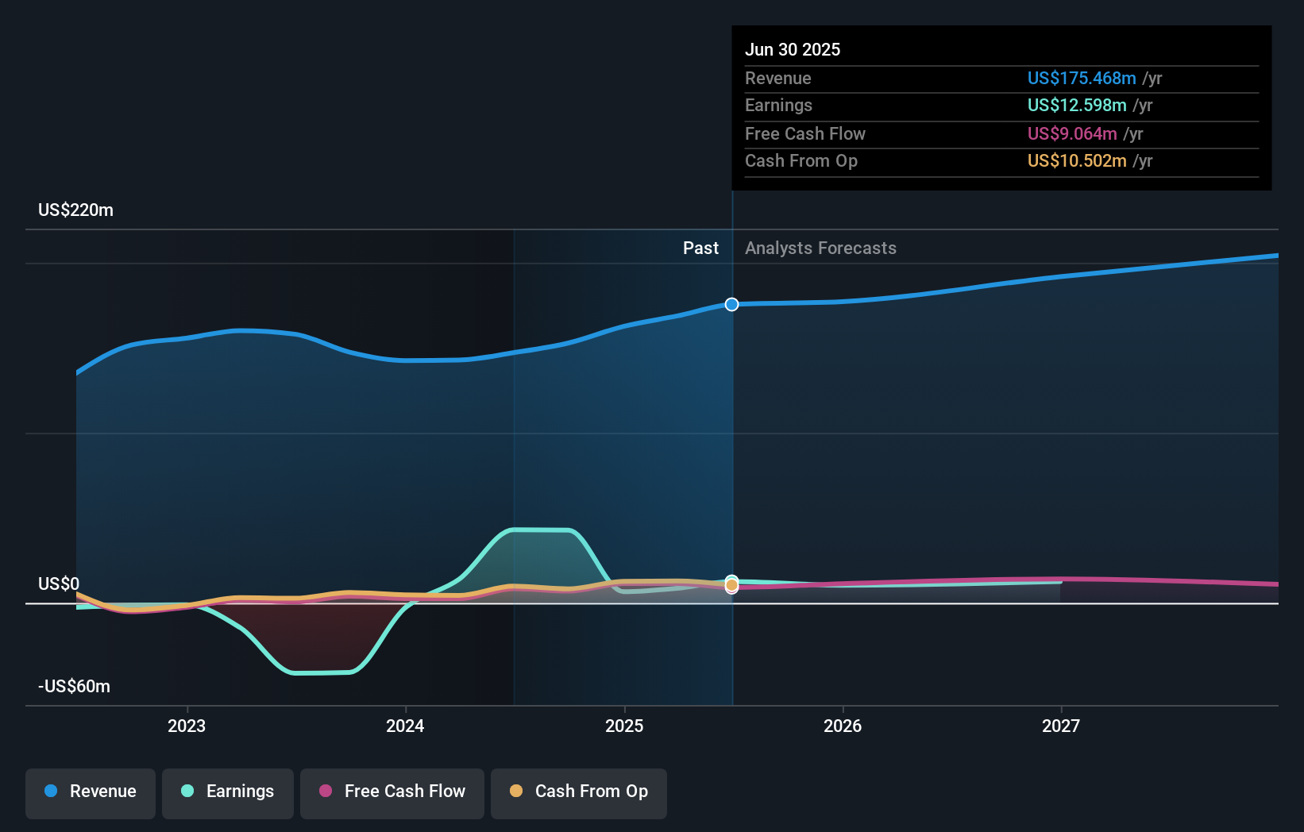Collapse the Analysts Forecasts section
1304x832 pixels.
820,248
